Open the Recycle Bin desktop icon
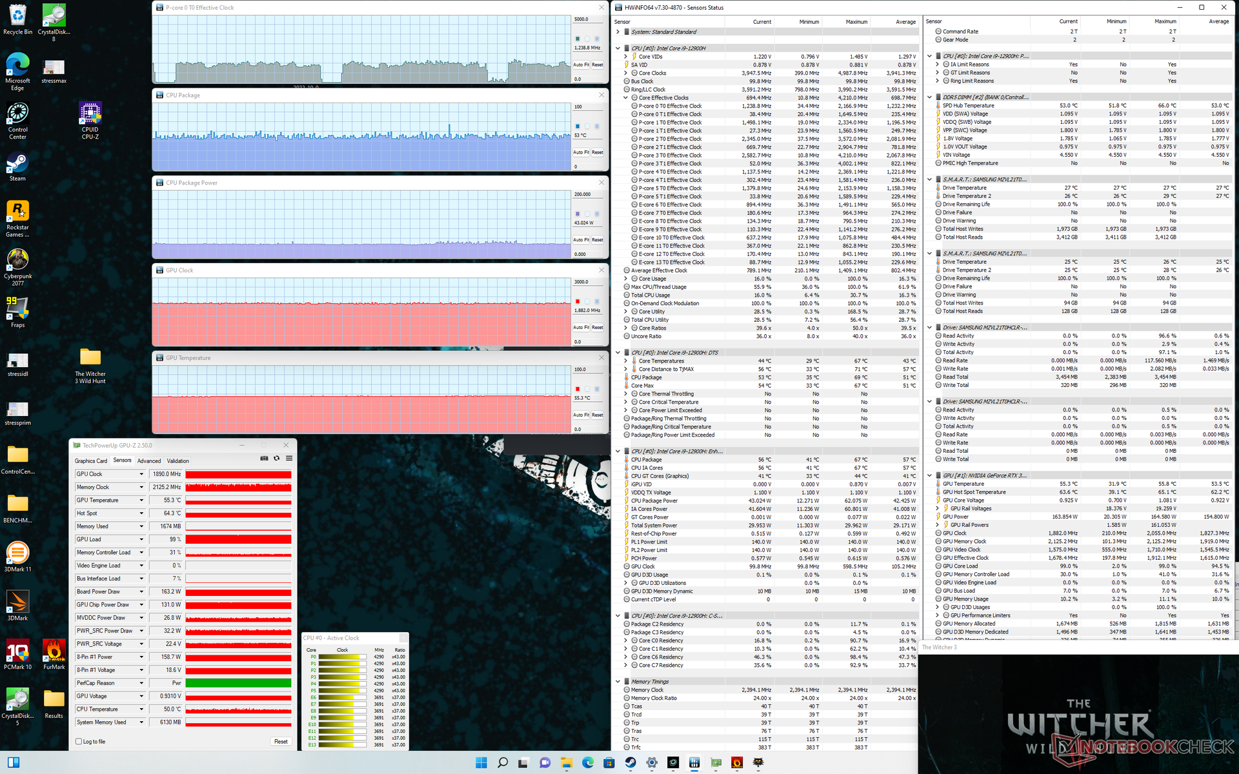 point(17,19)
